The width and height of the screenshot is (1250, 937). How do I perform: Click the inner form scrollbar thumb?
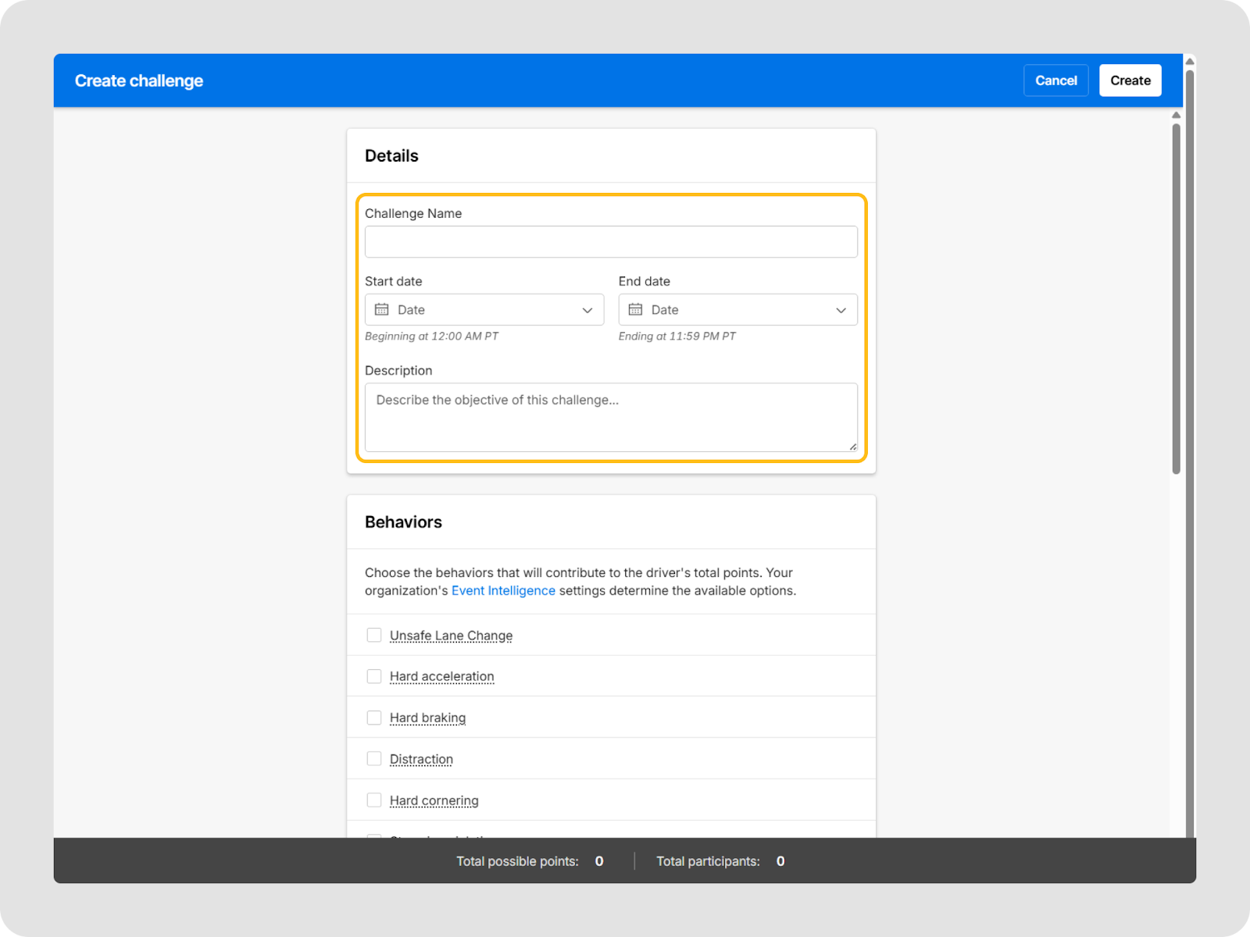[1176, 297]
